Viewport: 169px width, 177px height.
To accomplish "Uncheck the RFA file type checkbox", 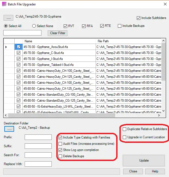I will [x=84, y=26].
